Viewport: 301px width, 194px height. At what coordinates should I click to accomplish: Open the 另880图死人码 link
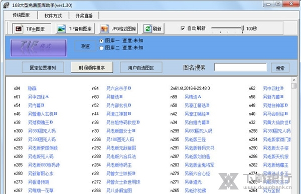tap(42, 131)
